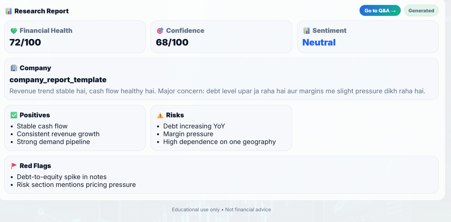The height and width of the screenshot is (222, 451).
Task: Click the Debt-to-equity spike in notes item
Action: pos(62,177)
